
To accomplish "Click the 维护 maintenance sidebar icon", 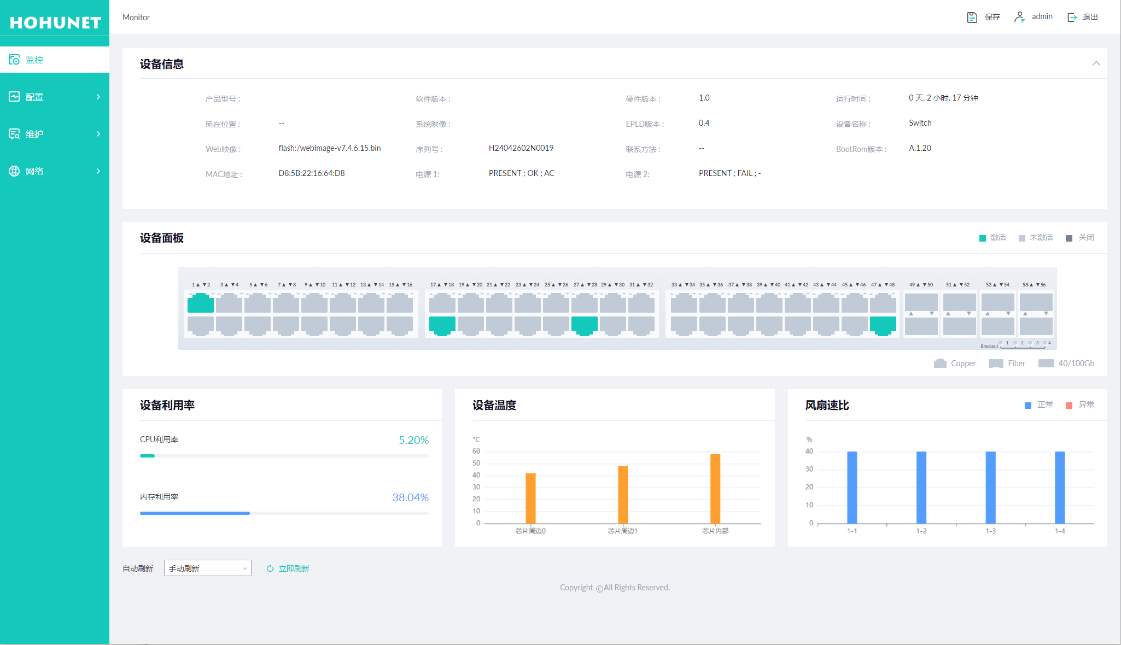I will coord(14,134).
